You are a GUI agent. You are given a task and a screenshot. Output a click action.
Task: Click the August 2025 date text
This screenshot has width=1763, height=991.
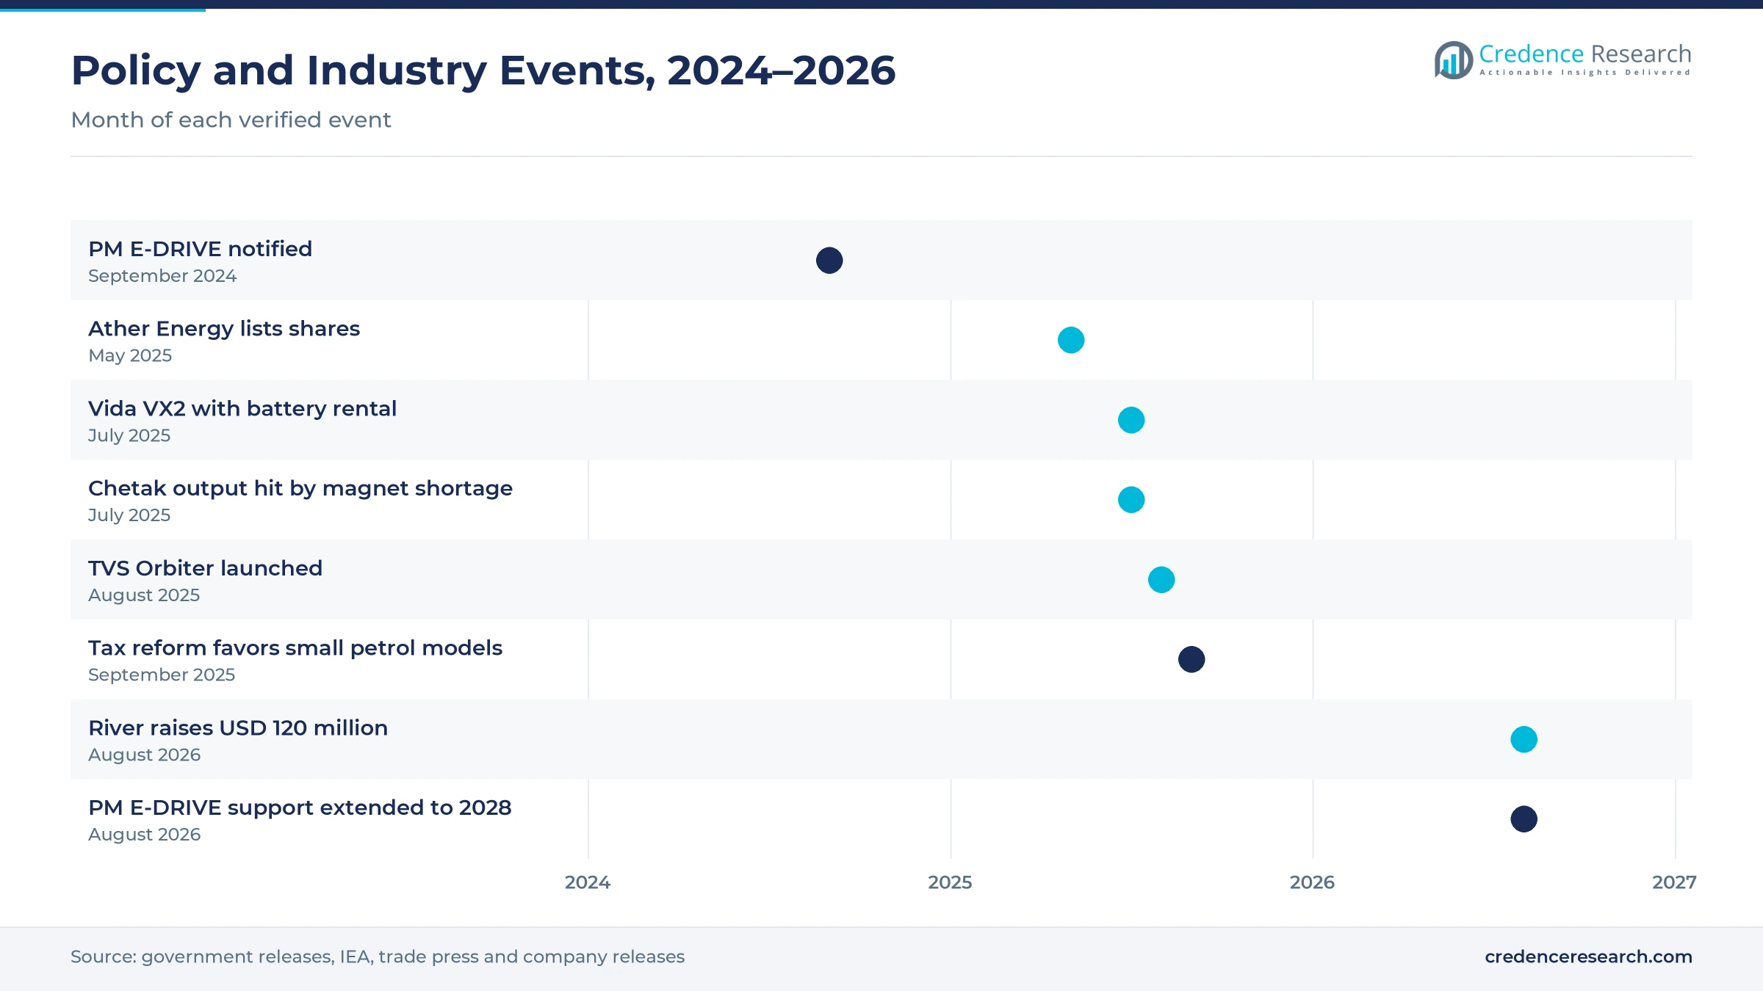click(x=144, y=595)
